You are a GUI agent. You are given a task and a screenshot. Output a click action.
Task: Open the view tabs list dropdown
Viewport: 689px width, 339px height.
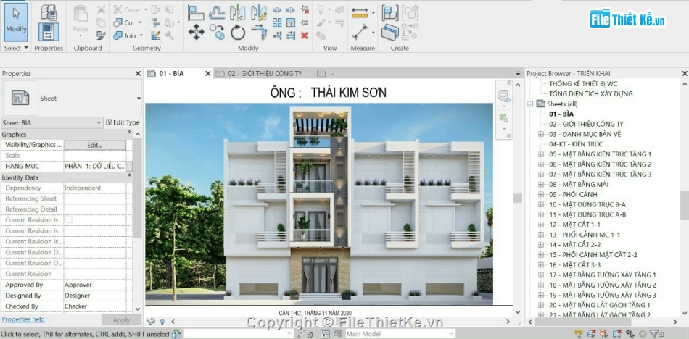pyautogui.click(x=518, y=73)
